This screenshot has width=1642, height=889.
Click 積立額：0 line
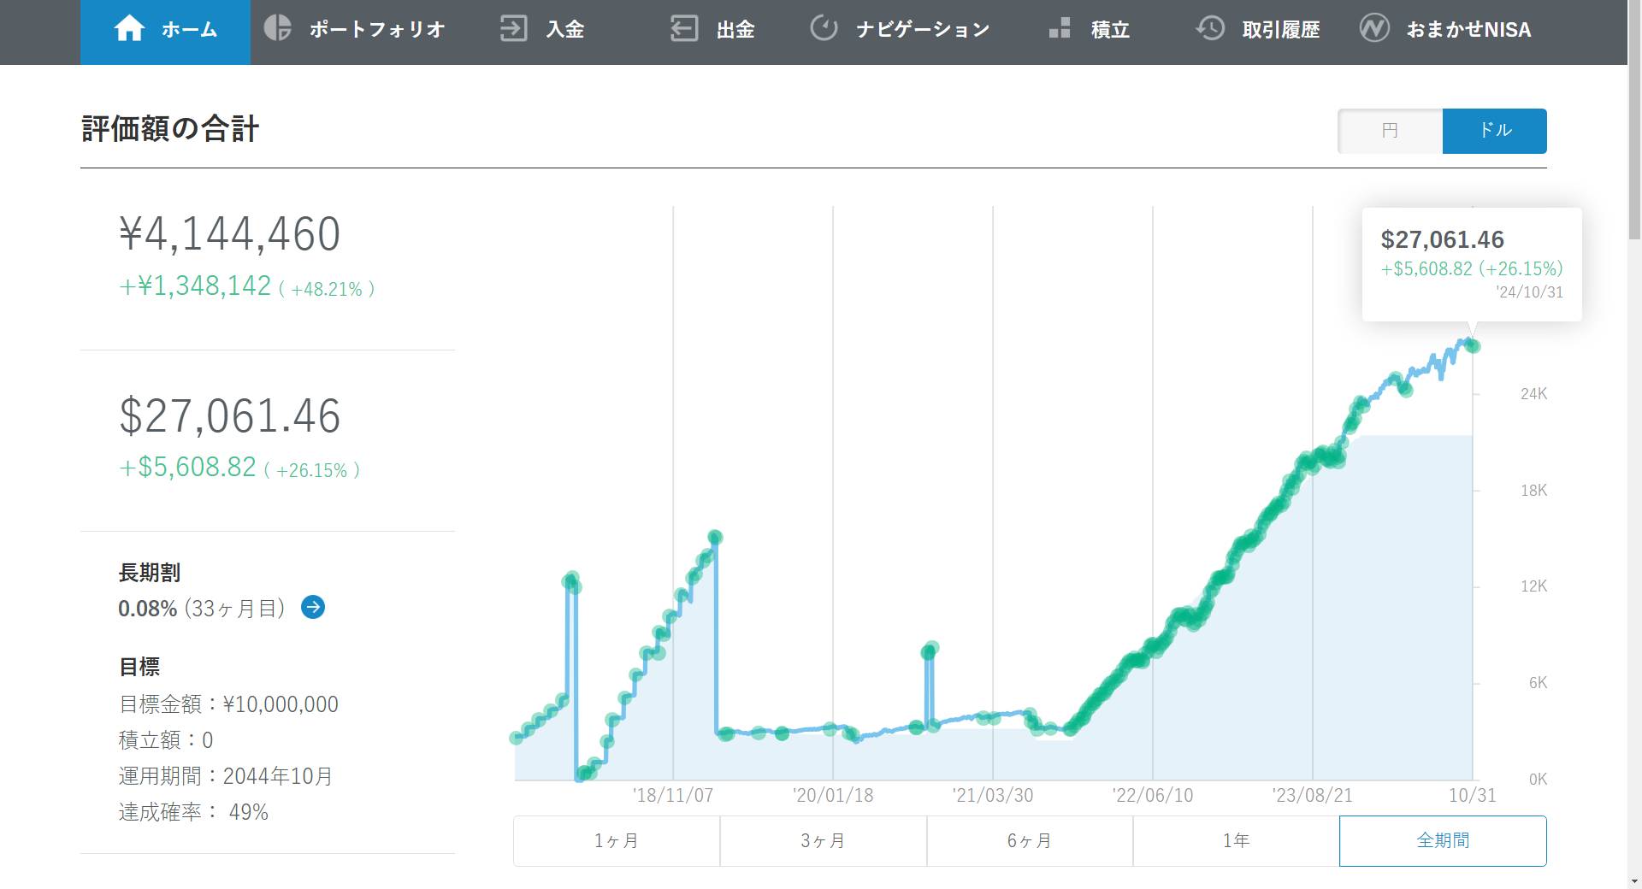[166, 740]
